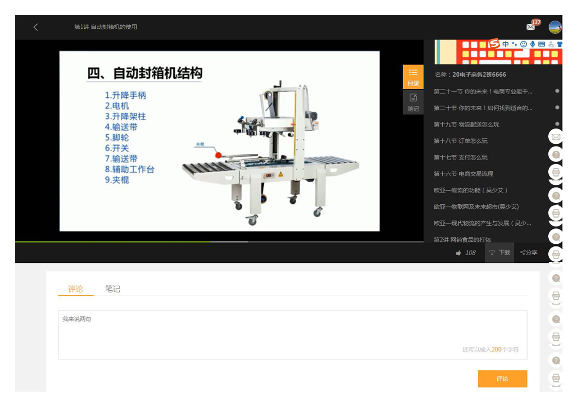Click the 下载 download button
The height and width of the screenshot is (408, 577).
[499, 253]
